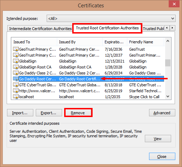The height and width of the screenshot is (167, 182).
Task: Select the localhost entry in Issued To
Action: [x=27, y=97]
